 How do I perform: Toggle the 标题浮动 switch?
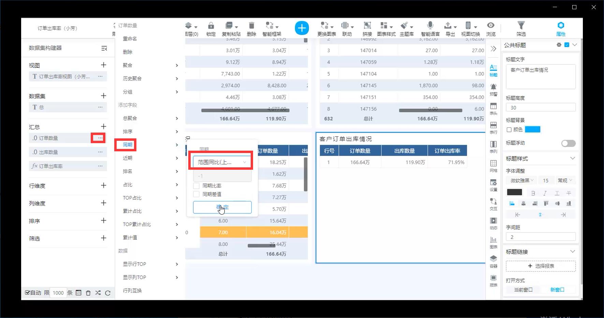pyautogui.click(x=568, y=143)
